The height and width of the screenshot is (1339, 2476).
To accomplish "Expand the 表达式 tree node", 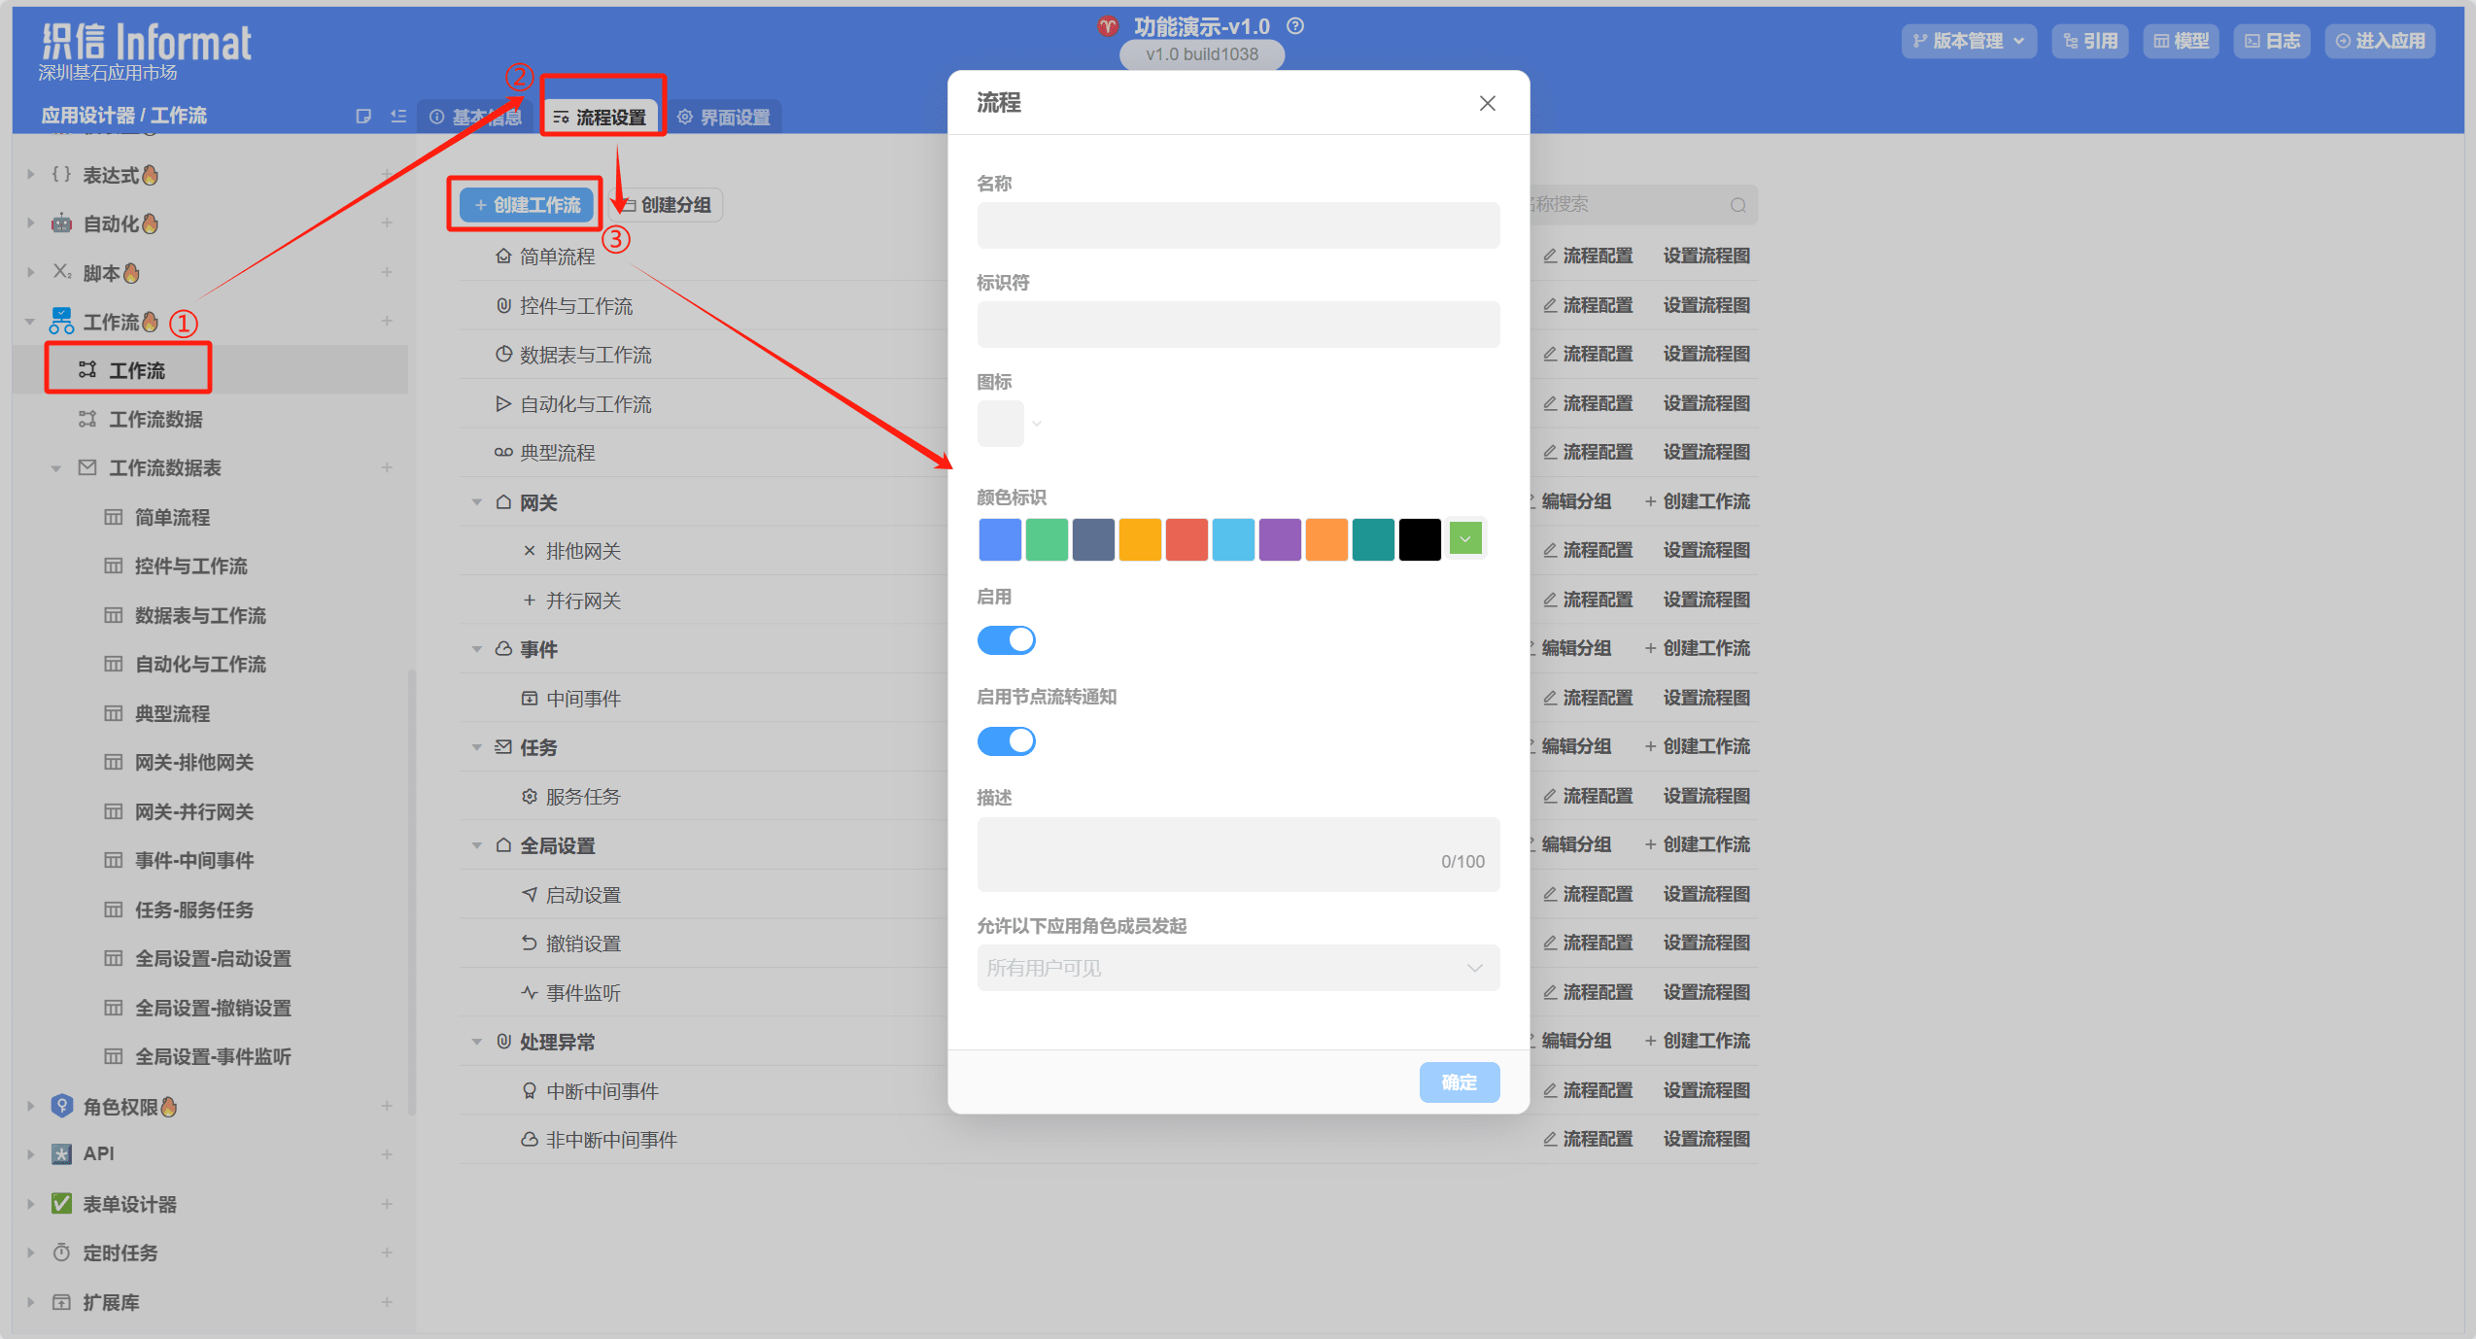I will pos(30,175).
